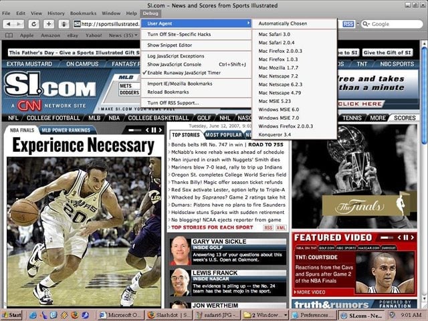Click More Video under Featured Video
The height and width of the screenshot is (321, 428).
310,292
